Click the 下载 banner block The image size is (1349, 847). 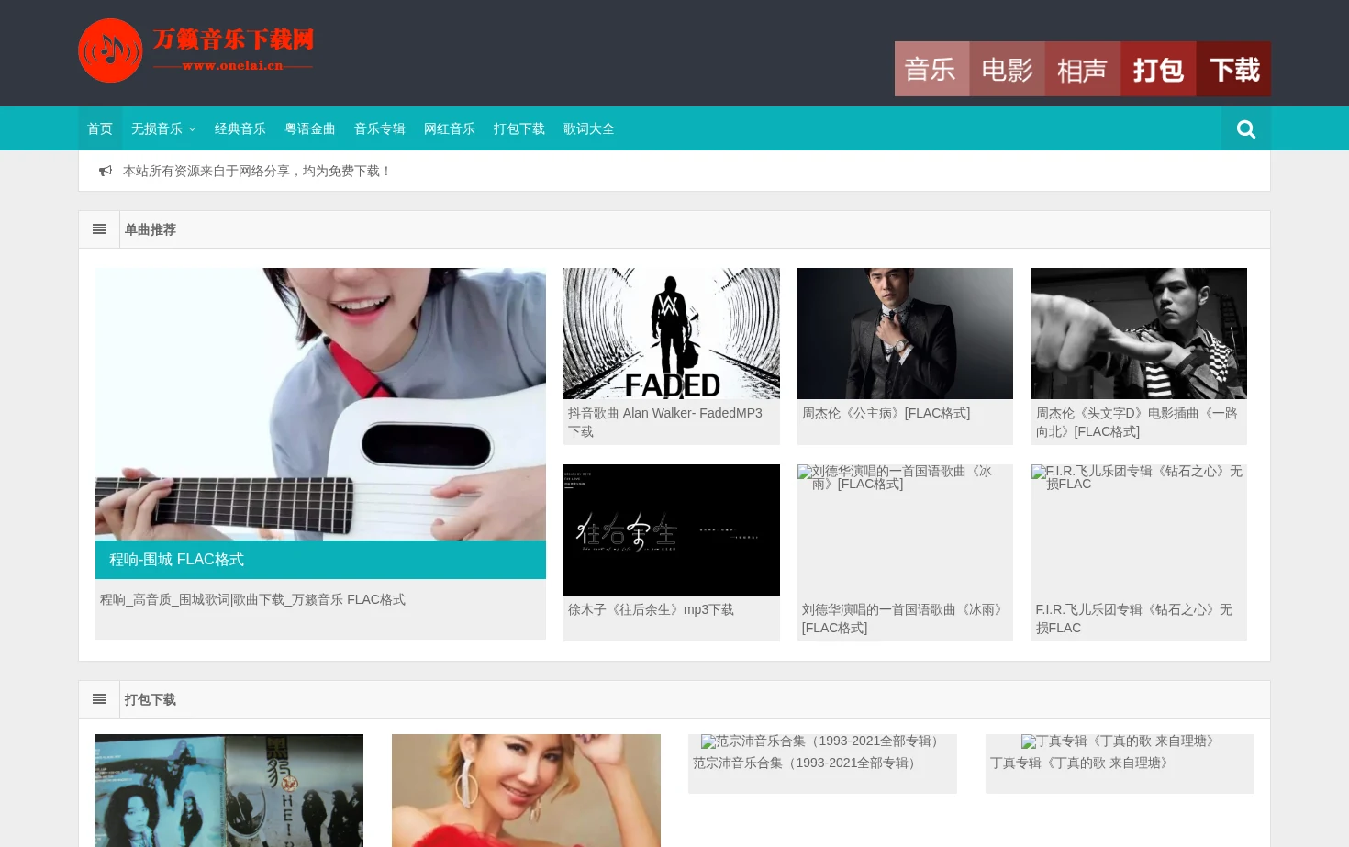click(x=1233, y=69)
